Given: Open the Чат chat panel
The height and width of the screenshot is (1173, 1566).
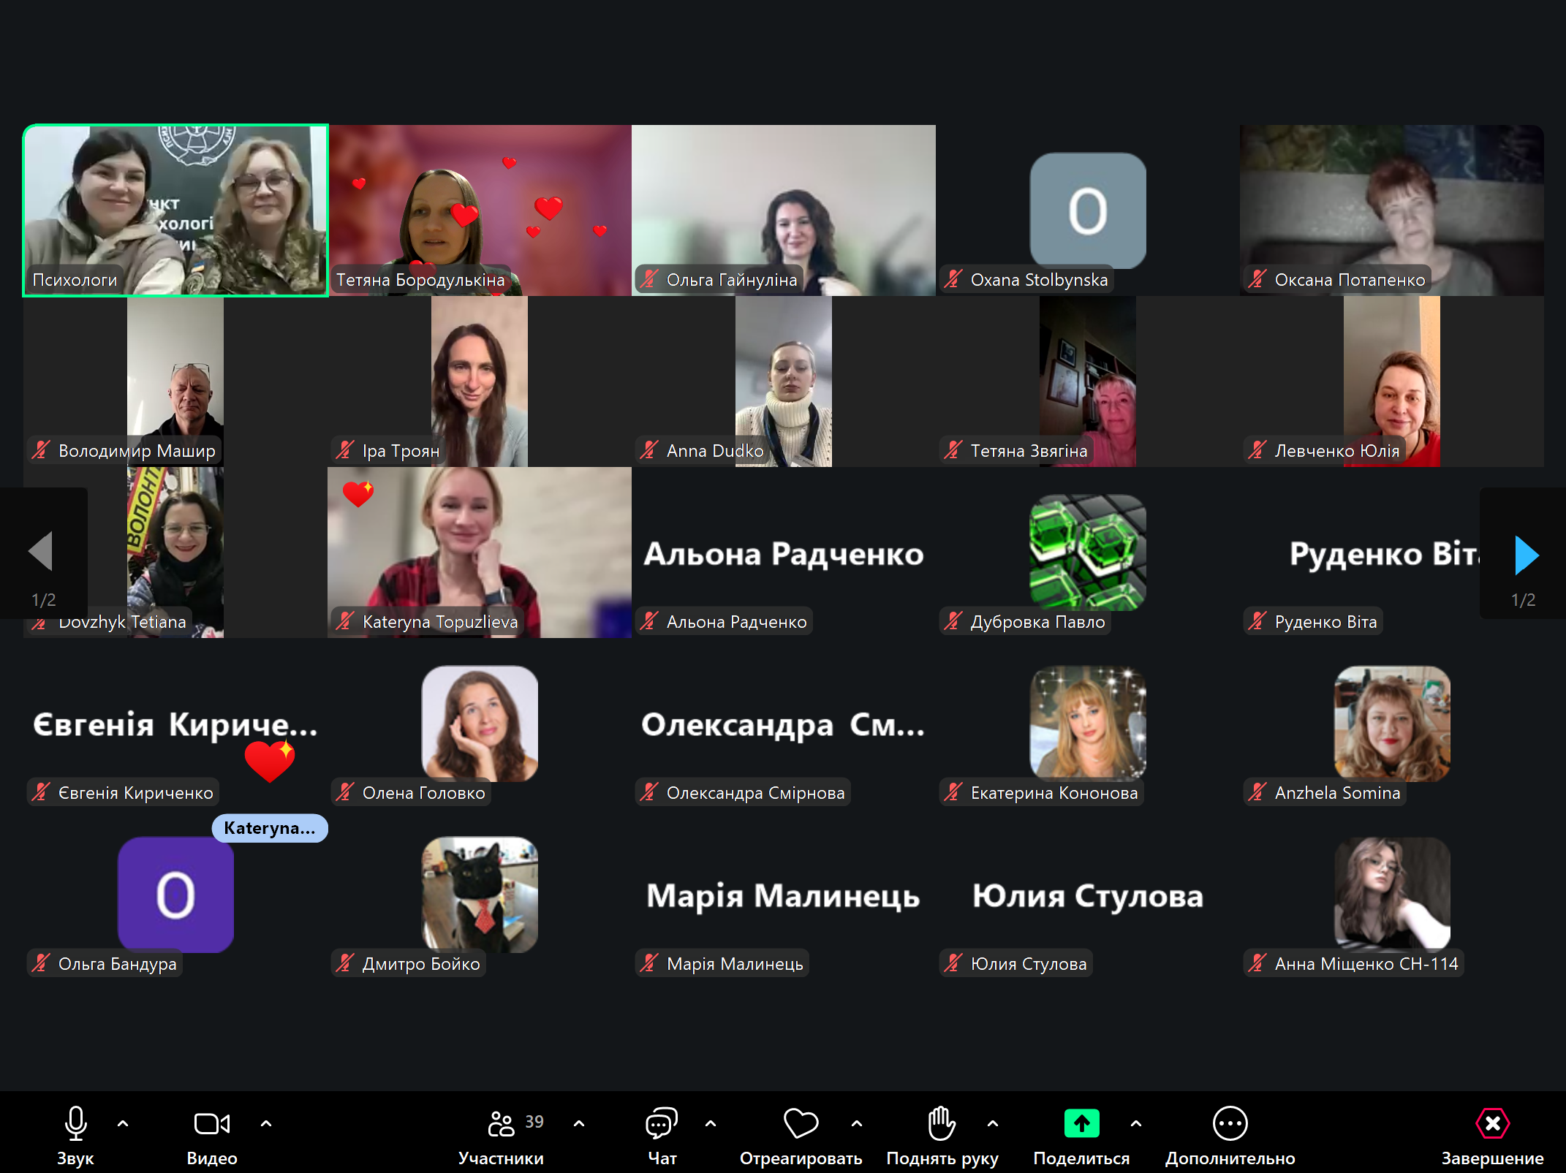Looking at the screenshot, I should pos(662,1123).
